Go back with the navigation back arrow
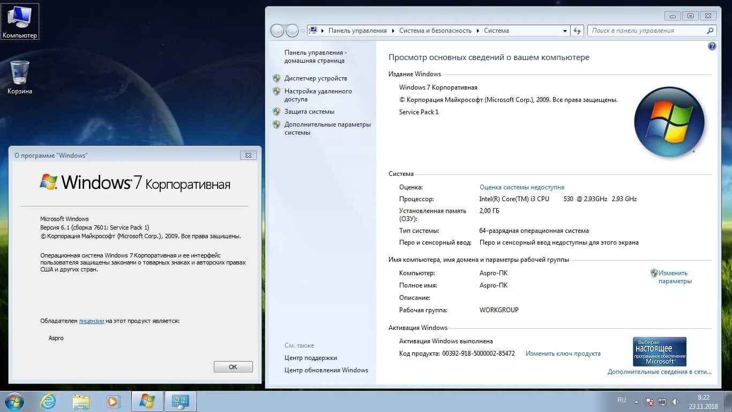 pyautogui.click(x=277, y=31)
